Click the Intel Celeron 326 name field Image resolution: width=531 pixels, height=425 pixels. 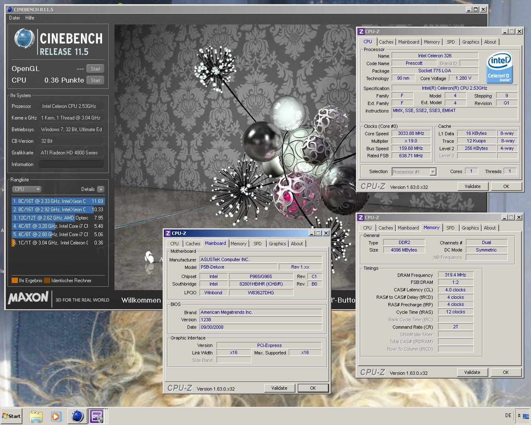[435, 56]
